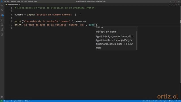Click the VS Code logo in title bar
181x102 pixels.
pyautogui.click(x=2, y=1)
